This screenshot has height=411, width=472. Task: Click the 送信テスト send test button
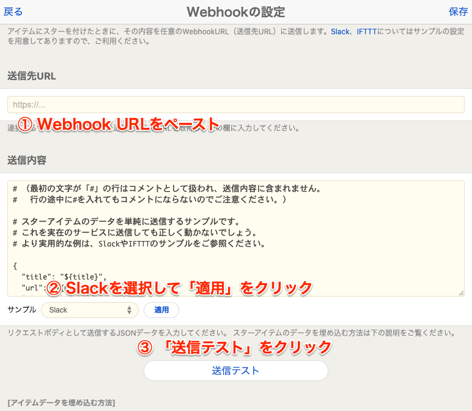coord(235,371)
